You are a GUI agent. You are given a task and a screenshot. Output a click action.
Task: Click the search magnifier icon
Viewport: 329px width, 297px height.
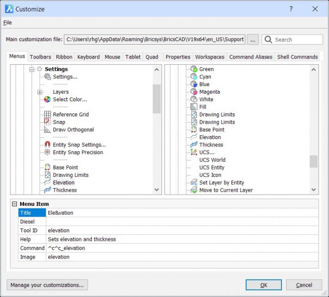pyautogui.click(x=268, y=39)
